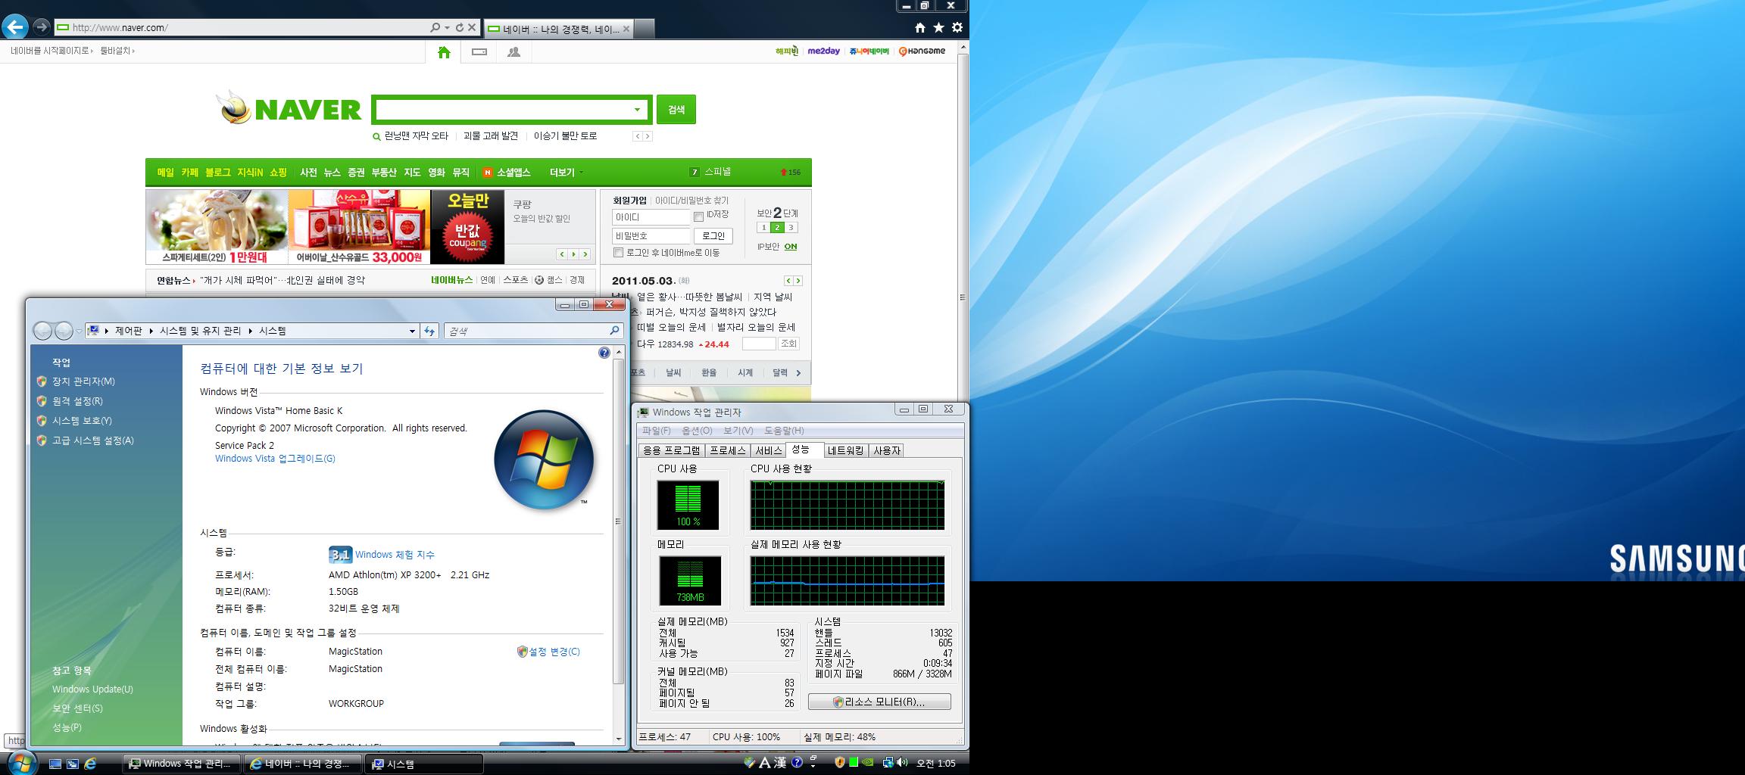
Task: Click the people icon tab on Naver page
Action: pos(514,51)
